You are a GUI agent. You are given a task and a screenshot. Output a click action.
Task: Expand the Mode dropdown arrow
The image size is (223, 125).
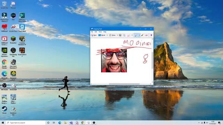point(107,35)
